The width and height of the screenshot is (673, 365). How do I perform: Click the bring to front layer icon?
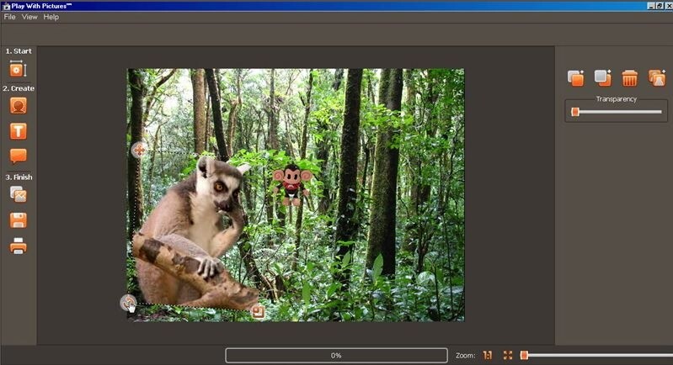tap(575, 78)
